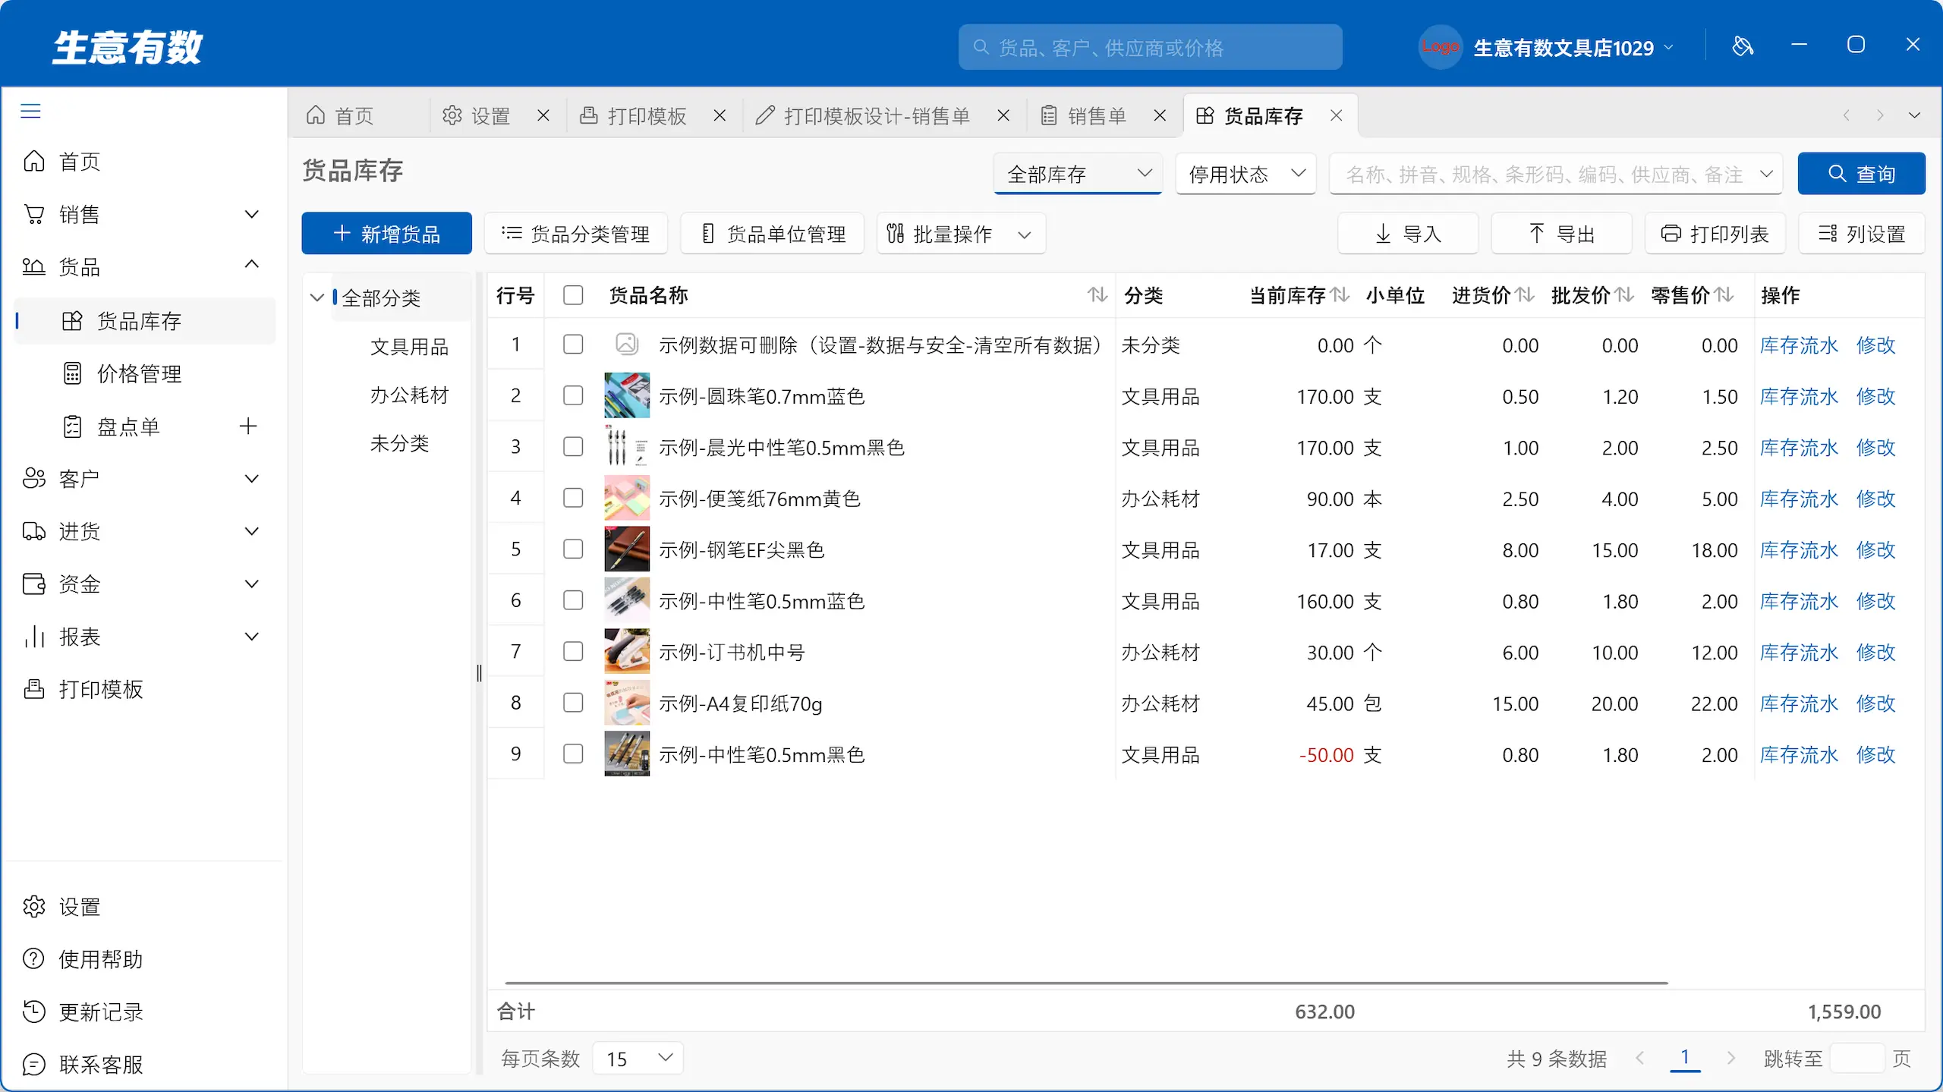Sort by 进货价 column arrows
This screenshot has height=1092, width=1943.
click(1525, 294)
